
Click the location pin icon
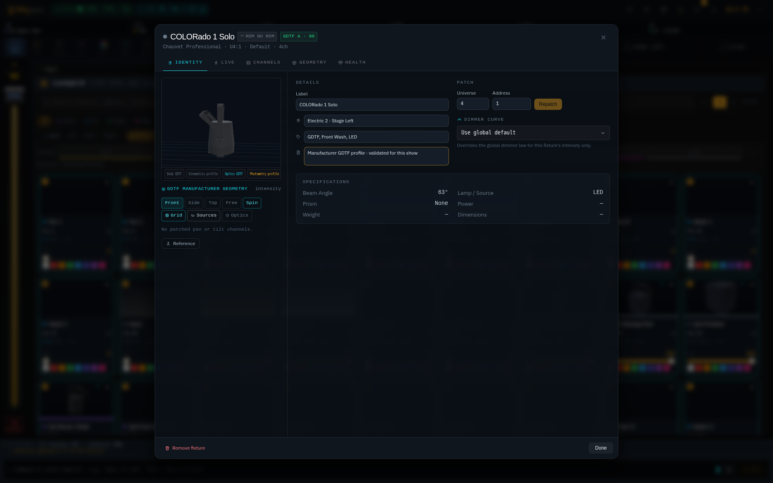tap(298, 121)
